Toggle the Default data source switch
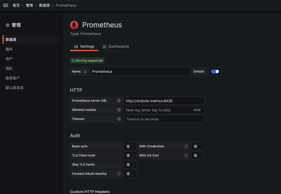This screenshot has height=194, width=281. pyautogui.click(x=215, y=72)
